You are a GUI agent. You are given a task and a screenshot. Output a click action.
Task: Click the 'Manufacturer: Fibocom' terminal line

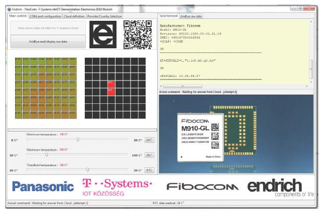(x=180, y=26)
